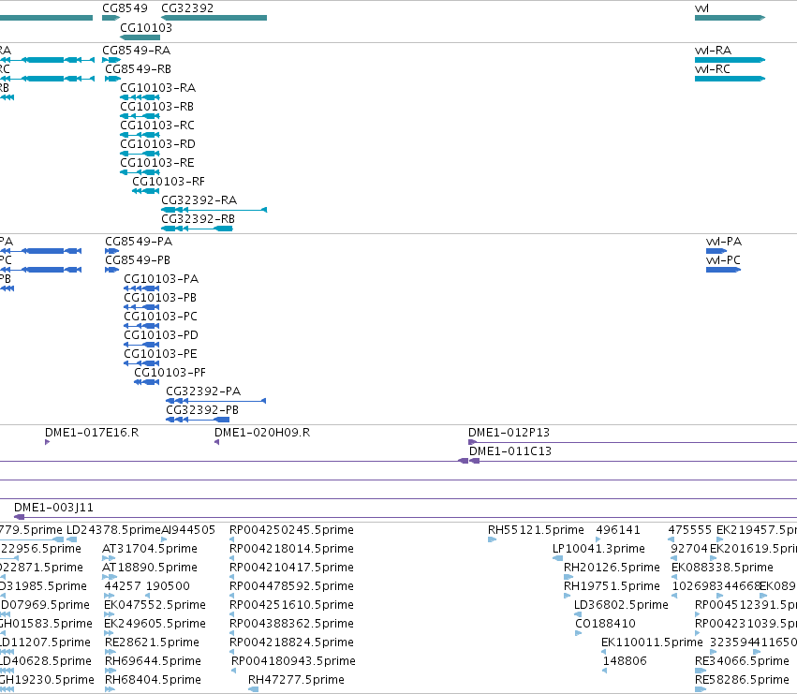This screenshot has height=694, width=797.
Task: Choose protein label CG10103-PE
Action: point(161,354)
